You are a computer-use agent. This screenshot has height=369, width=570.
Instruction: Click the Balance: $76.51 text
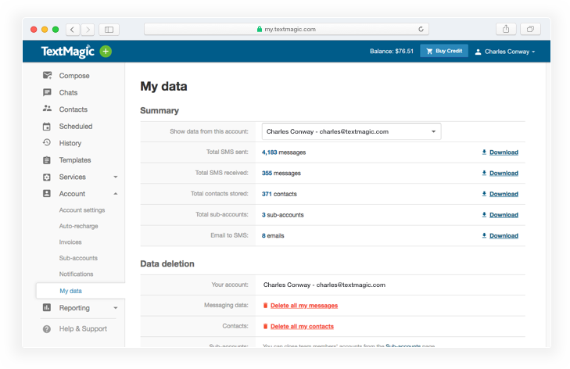[392, 52]
